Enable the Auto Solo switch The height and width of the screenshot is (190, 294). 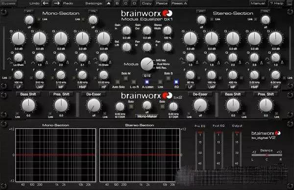pyautogui.click(x=118, y=82)
